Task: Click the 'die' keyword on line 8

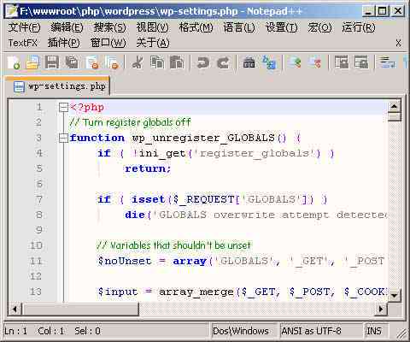Action: (x=135, y=215)
